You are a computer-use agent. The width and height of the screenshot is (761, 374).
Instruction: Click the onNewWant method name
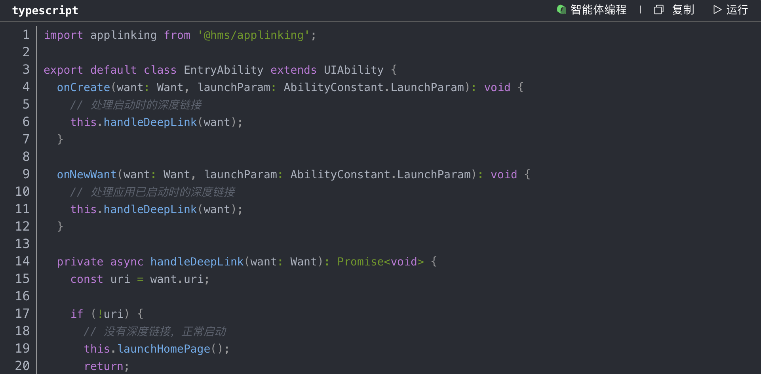(87, 175)
